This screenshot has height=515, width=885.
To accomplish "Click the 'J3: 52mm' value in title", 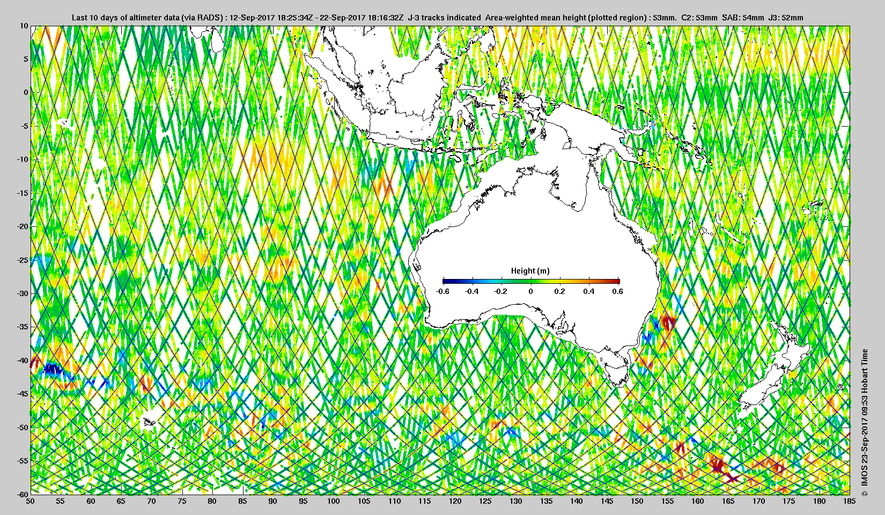I will [786, 17].
